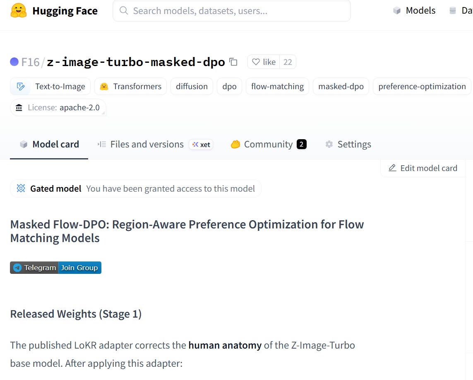Click the Text-to-Image task icon
Viewport: 473px width, 380px height.
click(21, 87)
